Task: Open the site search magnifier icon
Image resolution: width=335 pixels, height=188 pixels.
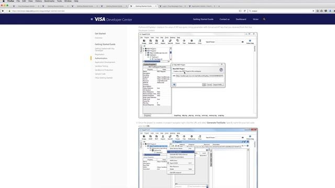Action: click(264, 19)
